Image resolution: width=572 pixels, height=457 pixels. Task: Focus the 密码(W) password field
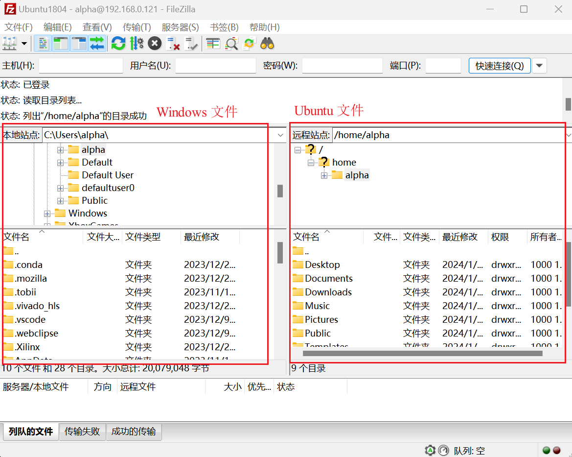pos(342,66)
